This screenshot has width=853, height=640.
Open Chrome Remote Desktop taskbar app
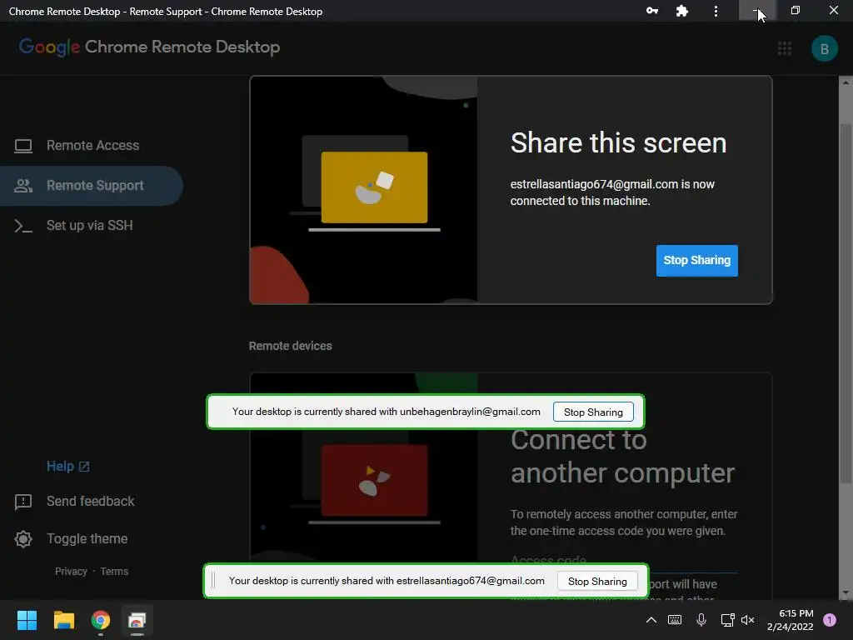coord(137,620)
